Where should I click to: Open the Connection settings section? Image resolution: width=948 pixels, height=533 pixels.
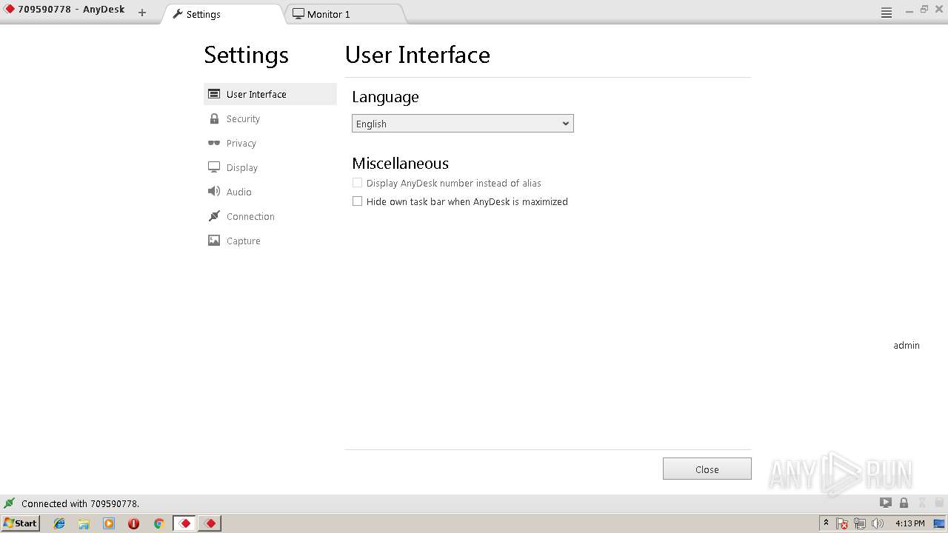pyautogui.click(x=270, y=216)
